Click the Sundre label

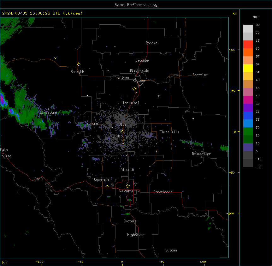click(92, 124)
